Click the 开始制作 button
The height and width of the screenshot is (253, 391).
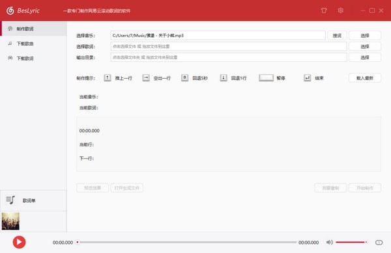pyautogui.click(x=365, y=188)
